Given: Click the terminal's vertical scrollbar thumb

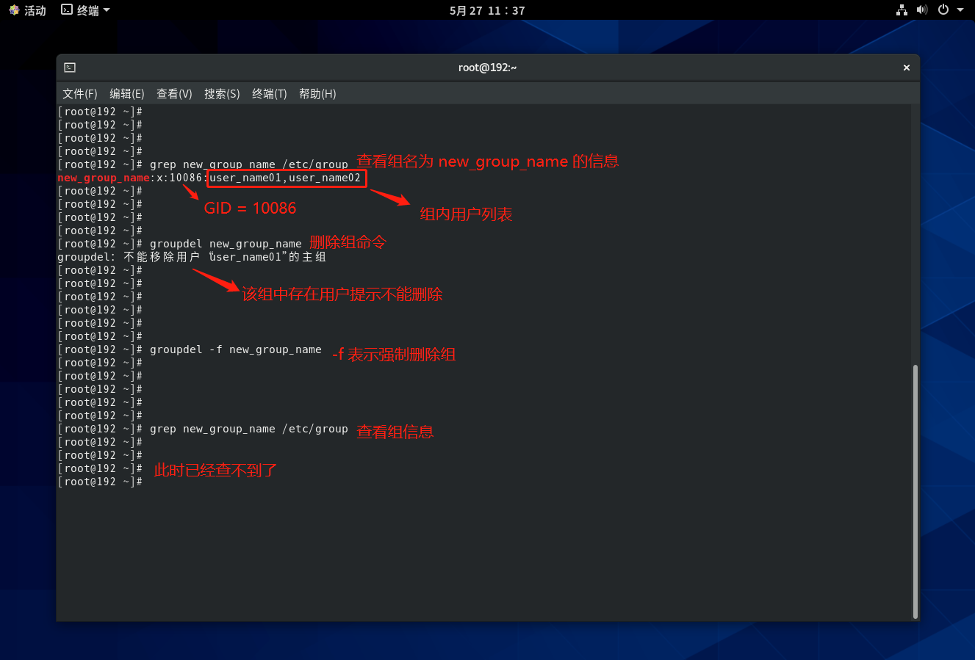Looking at the screenshot, I should pyautogui.click(x=915, y=492).
